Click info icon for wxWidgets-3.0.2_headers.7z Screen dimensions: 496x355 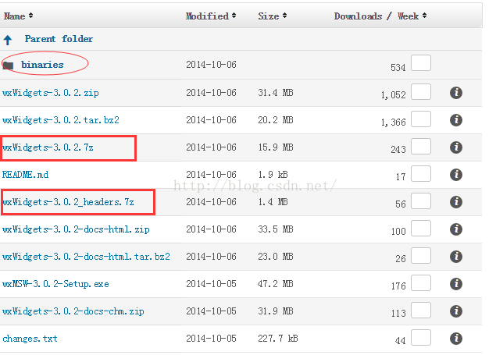pos(456,202)
